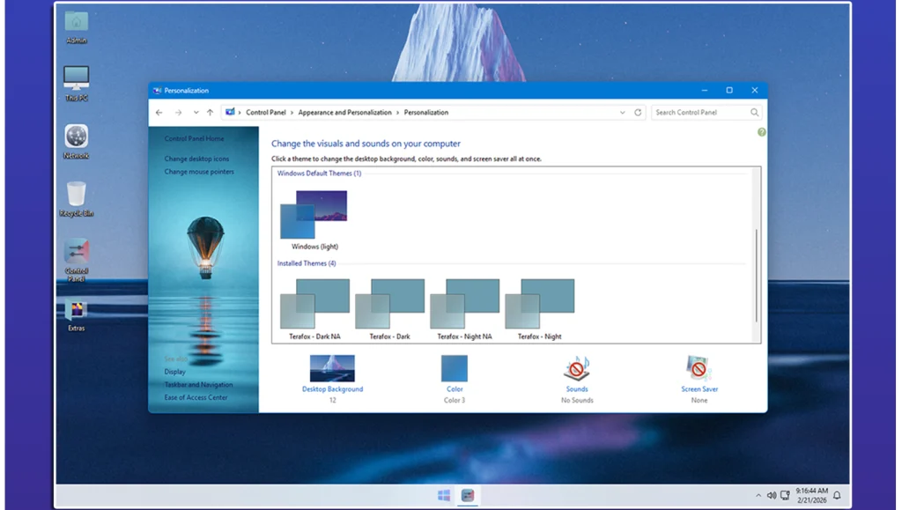Click the Change mouse pointers link
This screenshot has height=510, width=902.
[199, 172]
